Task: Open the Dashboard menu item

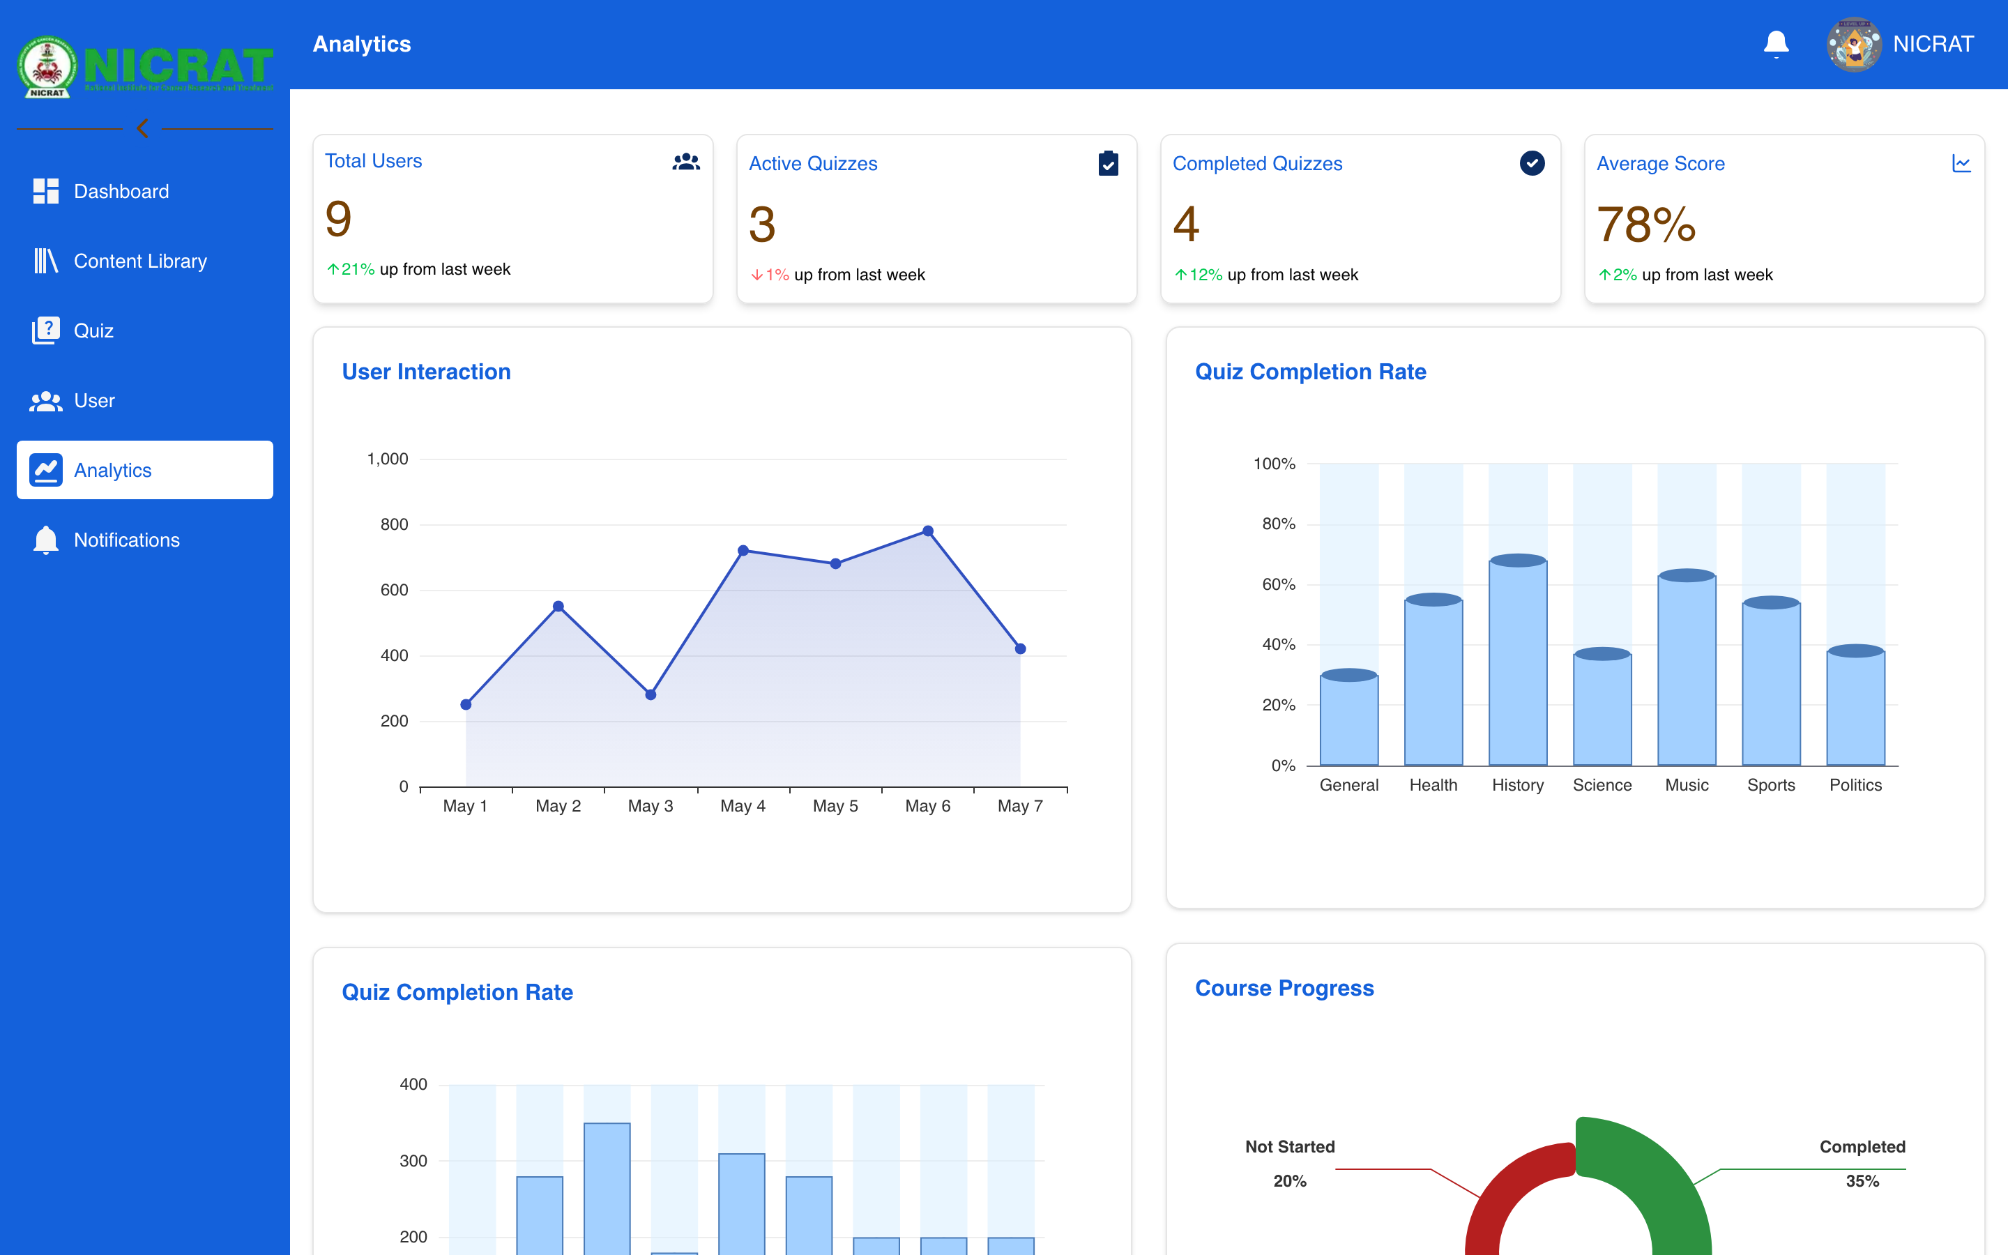Action: click(x=144, y=191)
